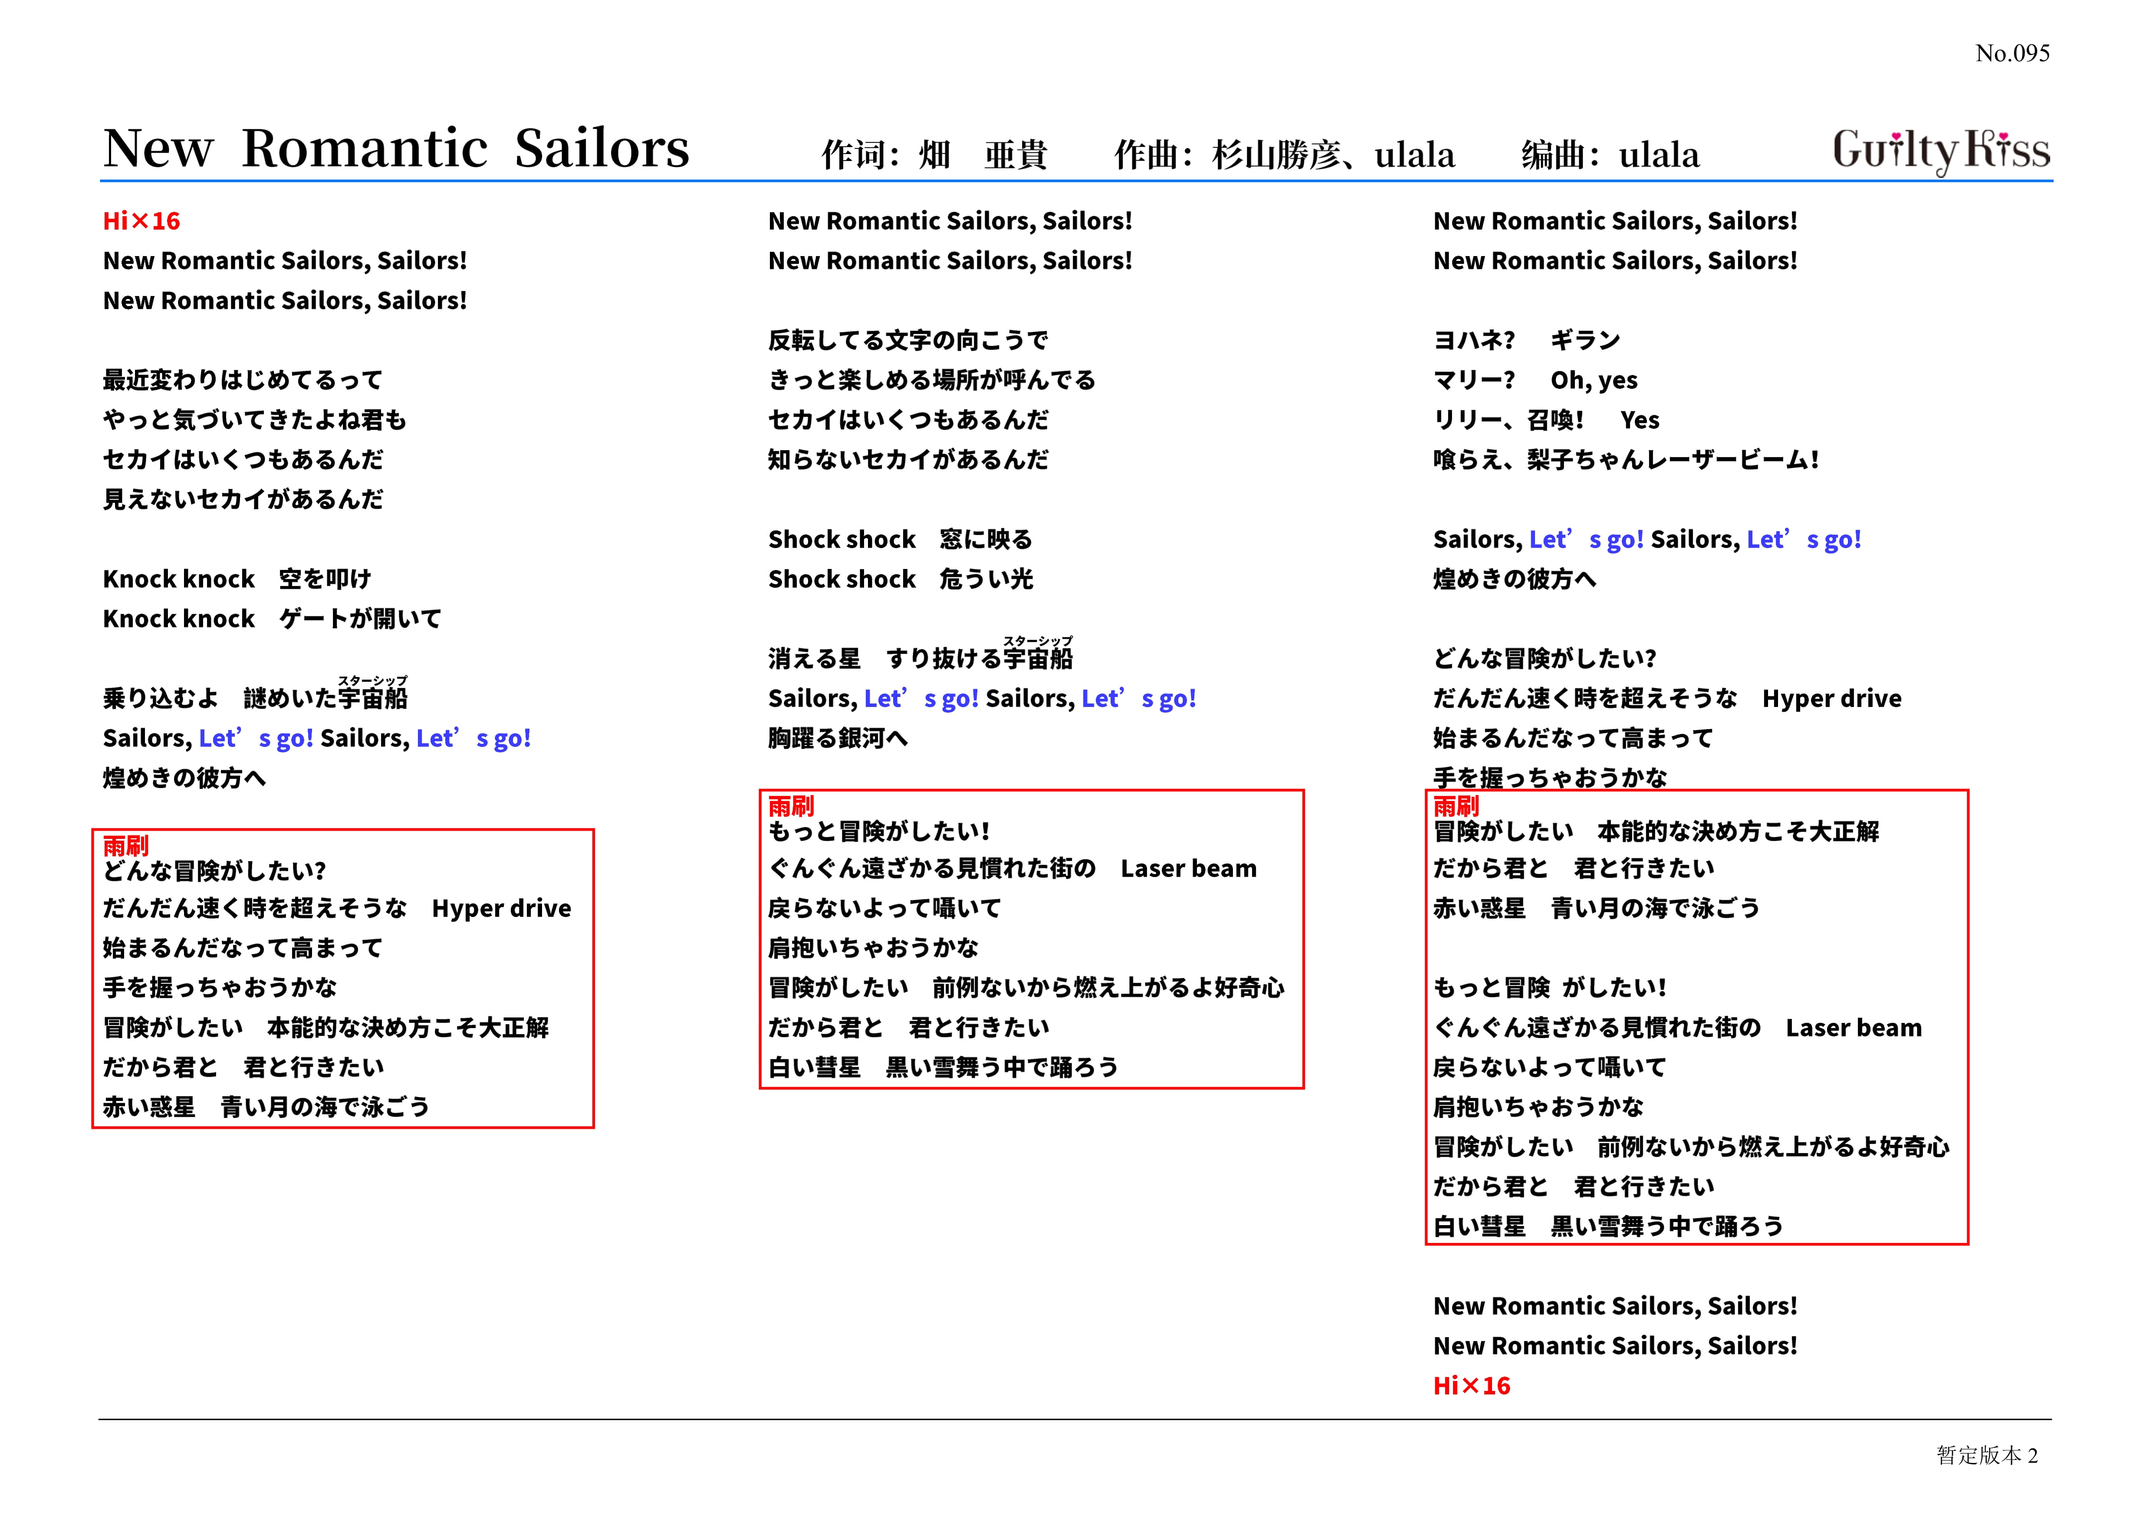Click the New Romantic Sailors song title
Screen dimensions: 2153x1522
[x=396, y=148]
